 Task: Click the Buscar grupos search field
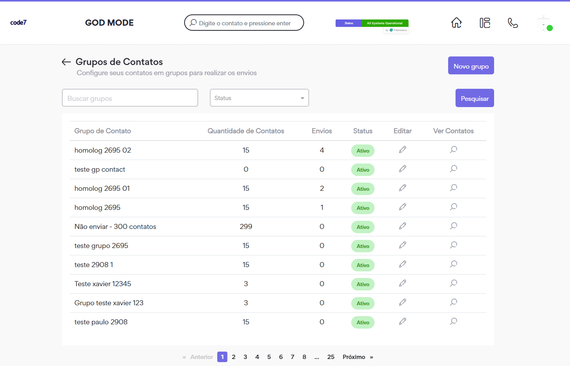130,98
